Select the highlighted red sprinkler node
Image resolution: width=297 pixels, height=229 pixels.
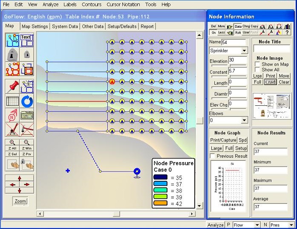coord(112,81)
